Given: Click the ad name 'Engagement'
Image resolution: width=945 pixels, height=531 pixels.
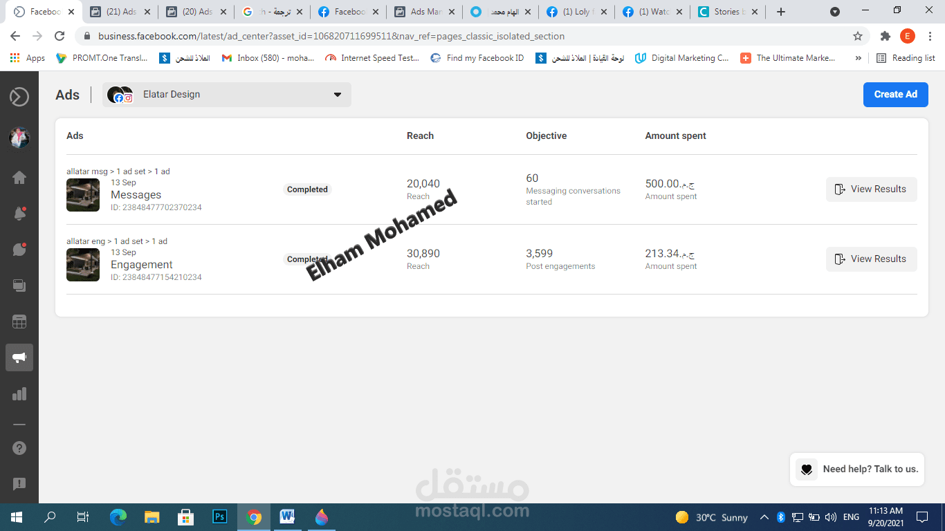Looking at the screenshot, I should (142, 265).
